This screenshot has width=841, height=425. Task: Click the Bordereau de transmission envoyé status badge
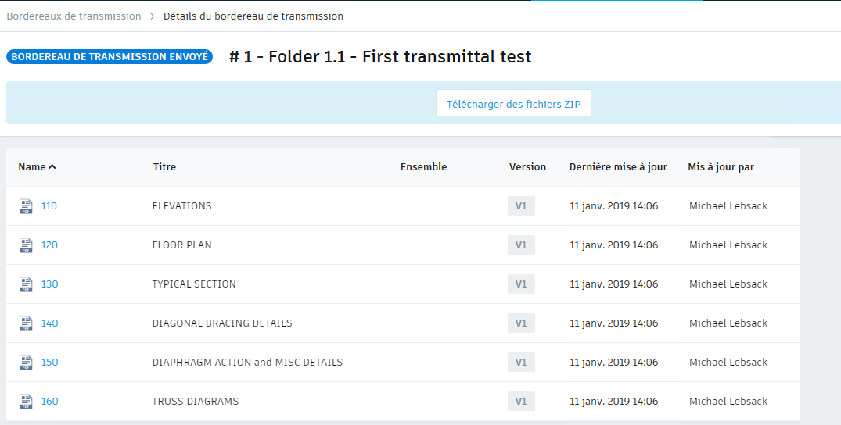pyautogui.click(x=110, y=57)
